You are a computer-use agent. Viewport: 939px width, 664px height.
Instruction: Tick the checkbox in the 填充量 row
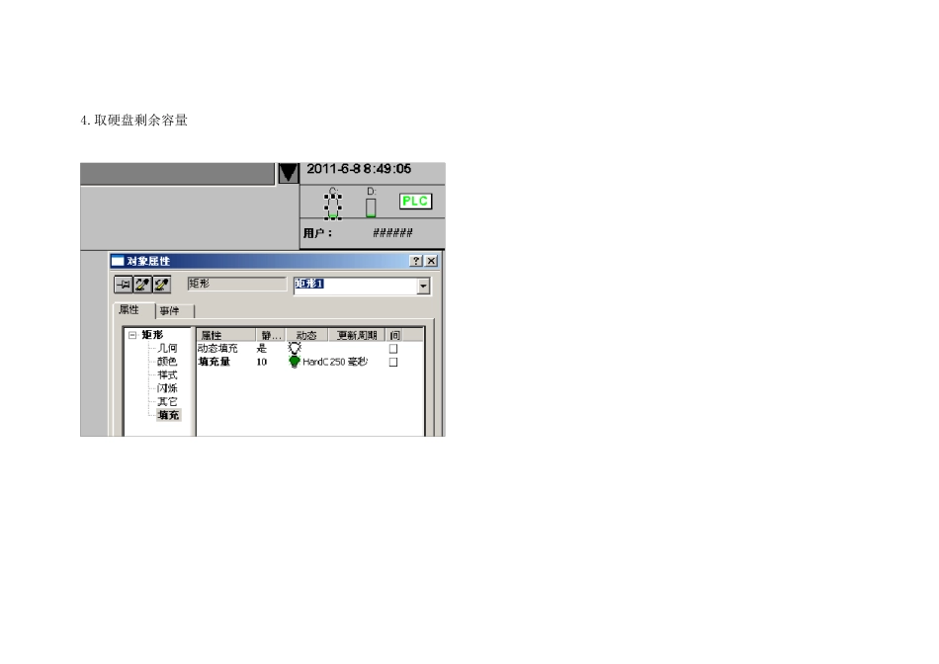click(x=392, y=363)
